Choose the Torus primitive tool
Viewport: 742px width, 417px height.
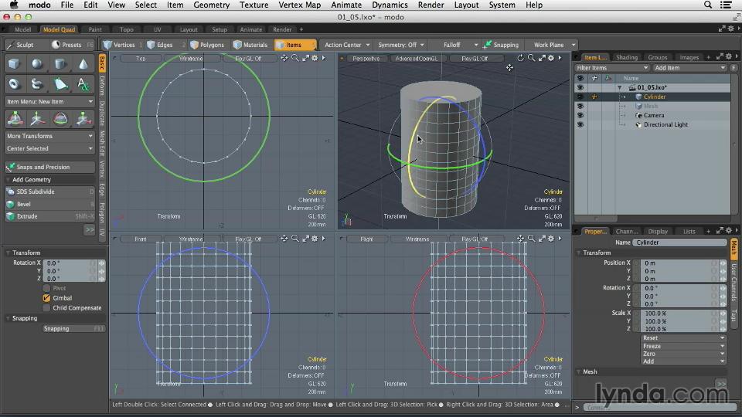15,84
